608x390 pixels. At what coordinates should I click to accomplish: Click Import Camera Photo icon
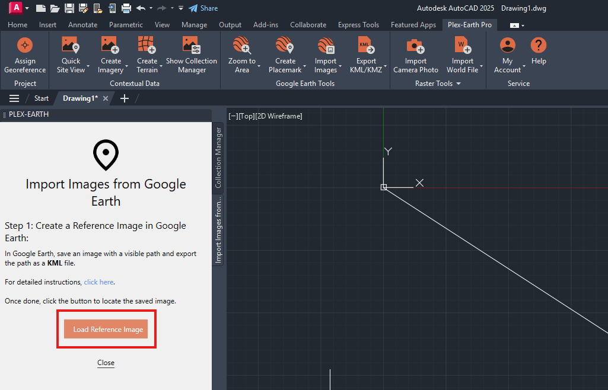(x=415, y=46)
